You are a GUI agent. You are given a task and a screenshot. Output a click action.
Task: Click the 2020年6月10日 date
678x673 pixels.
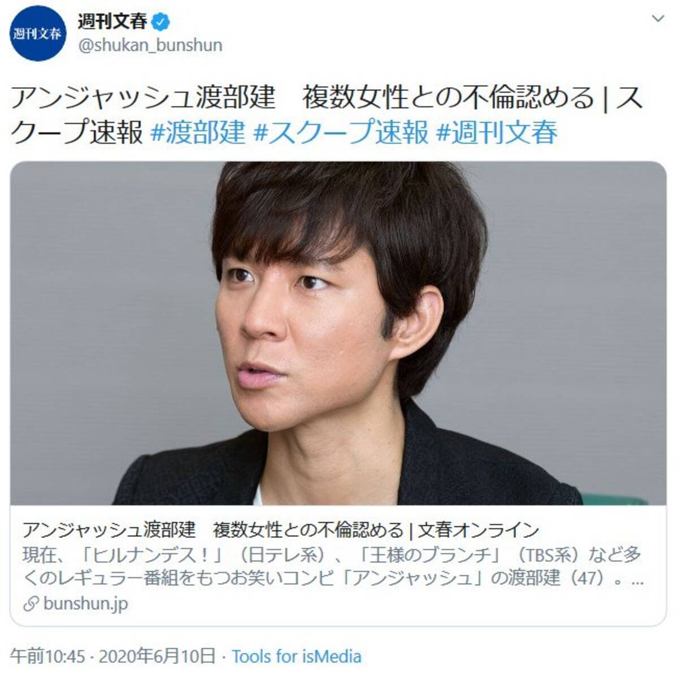coord(157,657)
